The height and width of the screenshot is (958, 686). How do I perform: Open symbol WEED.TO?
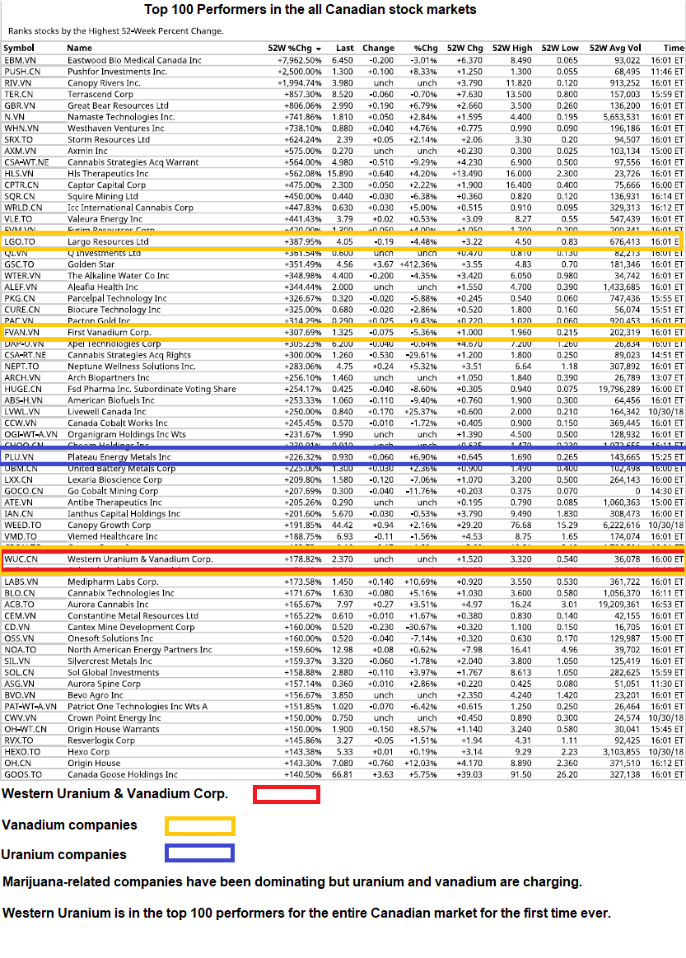tap(22, 525)
